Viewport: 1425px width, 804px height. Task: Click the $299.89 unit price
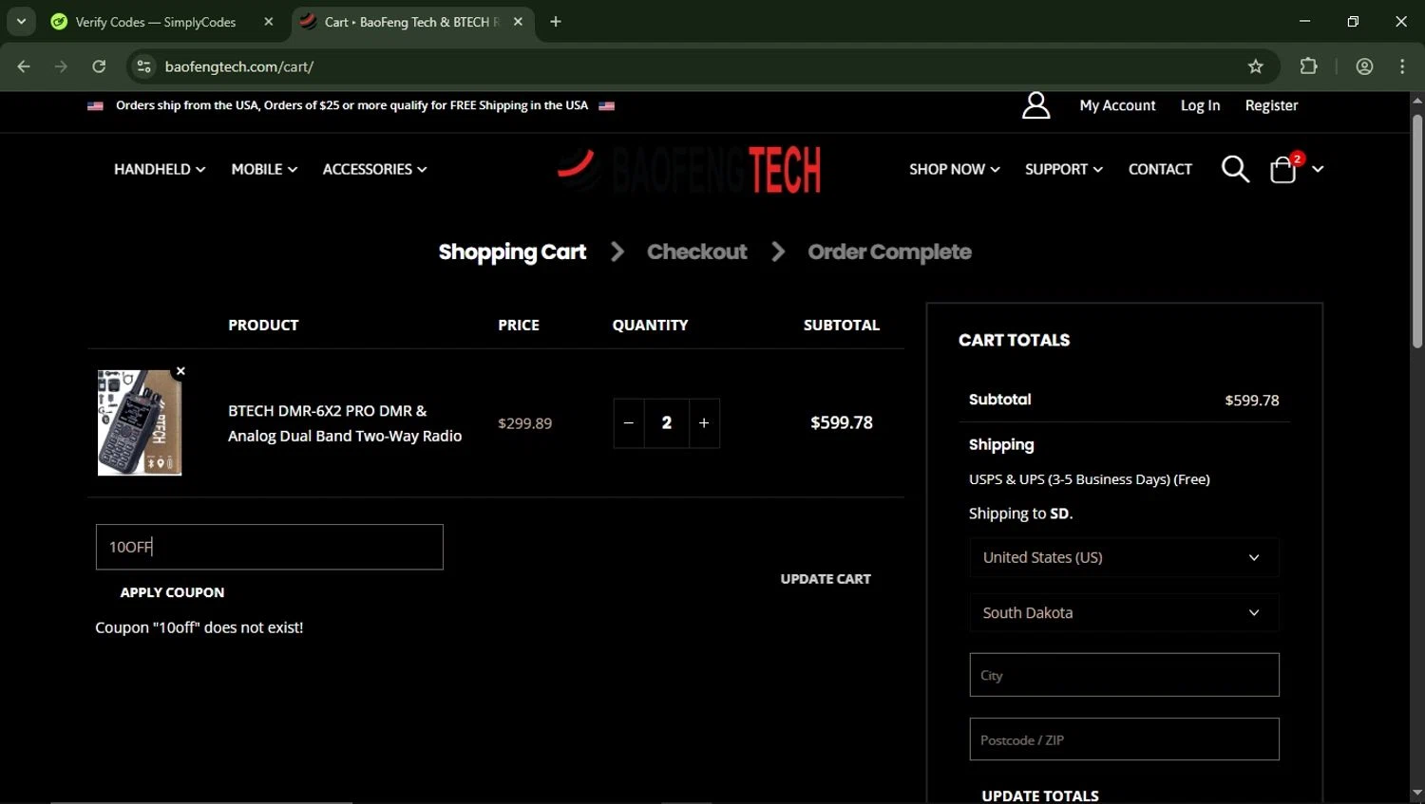(x=524, y=423)
